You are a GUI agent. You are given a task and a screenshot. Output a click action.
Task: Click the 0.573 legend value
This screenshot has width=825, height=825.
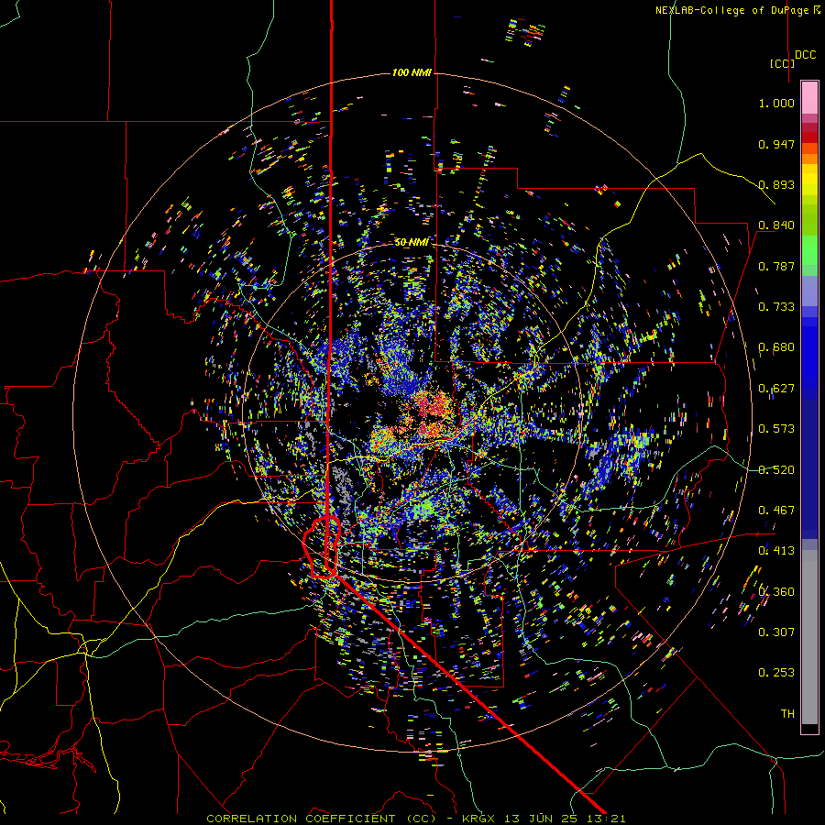click(776, 429)
